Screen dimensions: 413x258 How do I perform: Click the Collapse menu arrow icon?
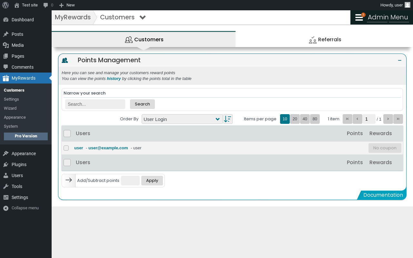(6, 208)
